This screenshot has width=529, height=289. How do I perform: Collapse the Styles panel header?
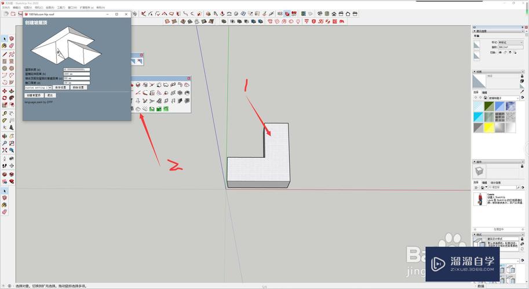point(499,234)
